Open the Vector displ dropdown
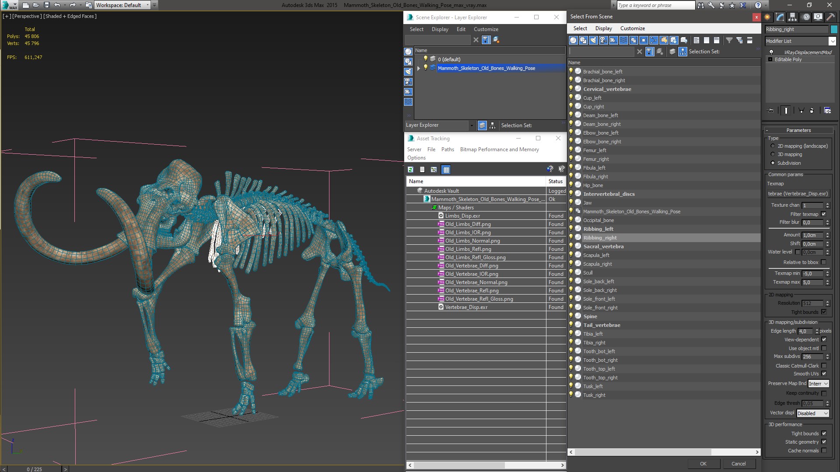840x472 pixels. [x=813, y=413]
